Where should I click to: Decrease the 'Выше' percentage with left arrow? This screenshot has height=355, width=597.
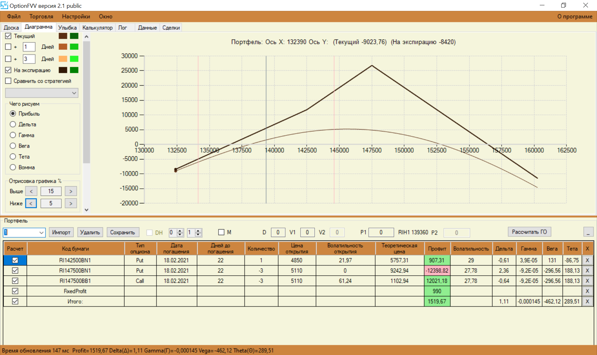tap(31, 191)
